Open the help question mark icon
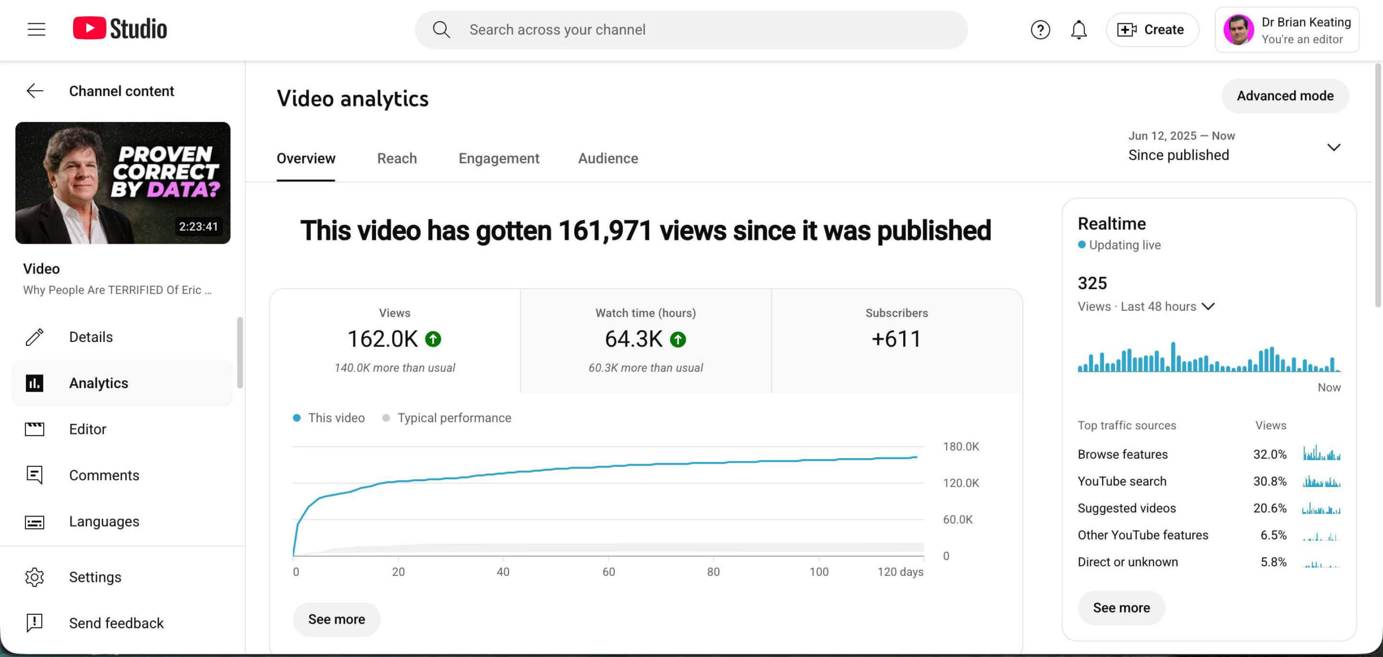Image resolution: width=1383 pixels, height=657 pixels. (x=1040, y=30)
